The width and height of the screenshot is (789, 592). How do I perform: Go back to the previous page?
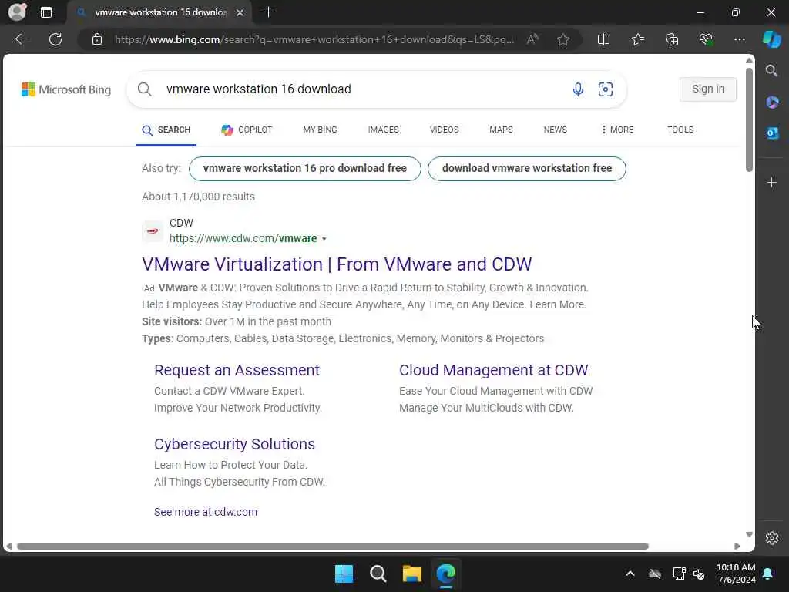[x=22, y=39]
